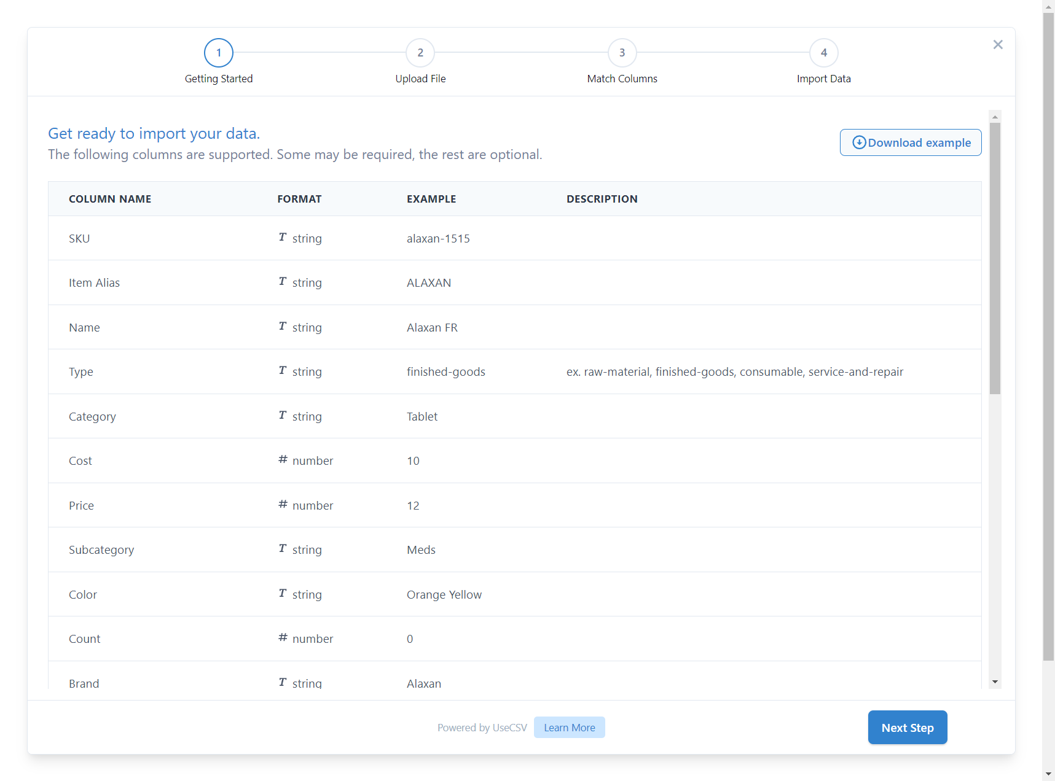Click the Download example button
Viewport: 1055px width, 781px height.
tap(911, 142)
